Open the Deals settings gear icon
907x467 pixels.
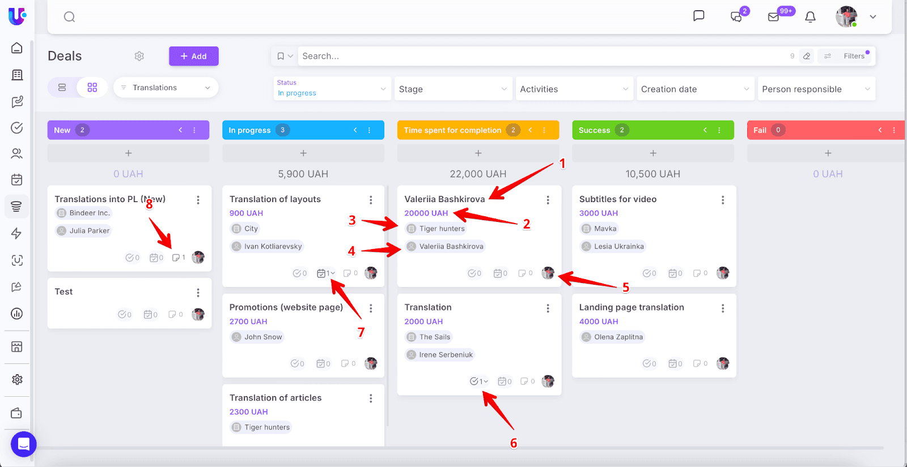coord(139,56)
